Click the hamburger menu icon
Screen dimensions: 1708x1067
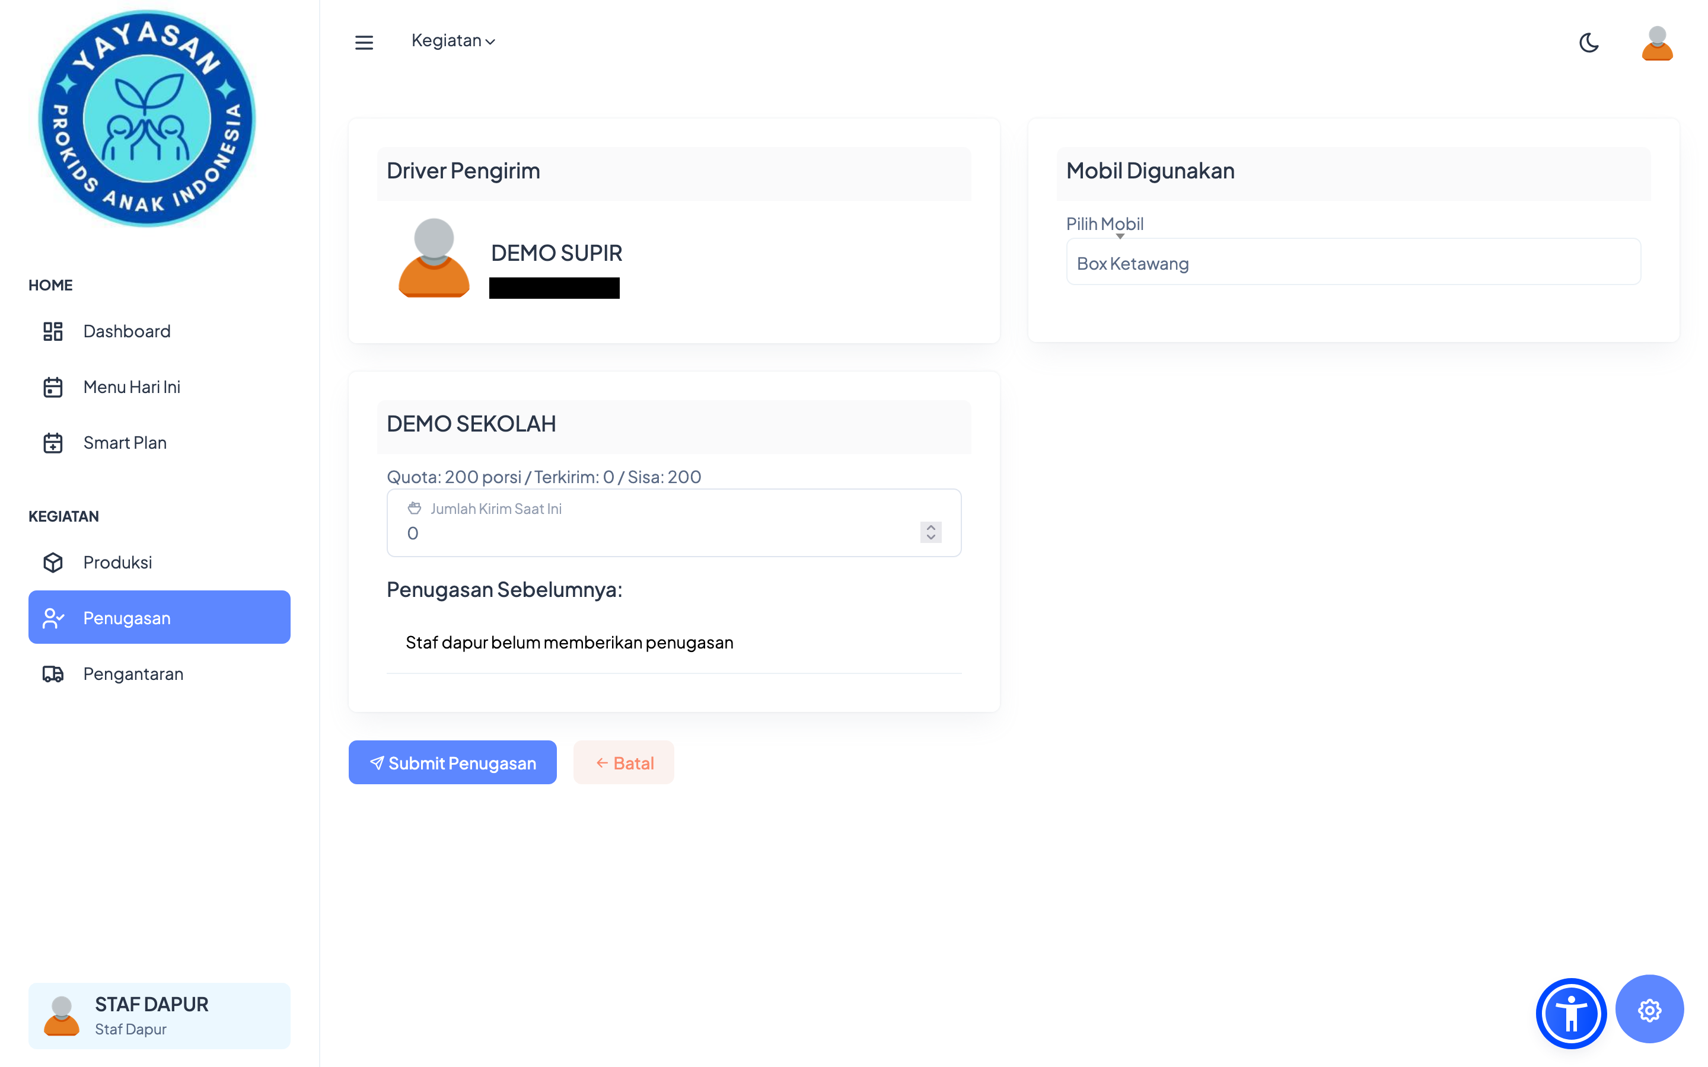[x=364, y=42]
